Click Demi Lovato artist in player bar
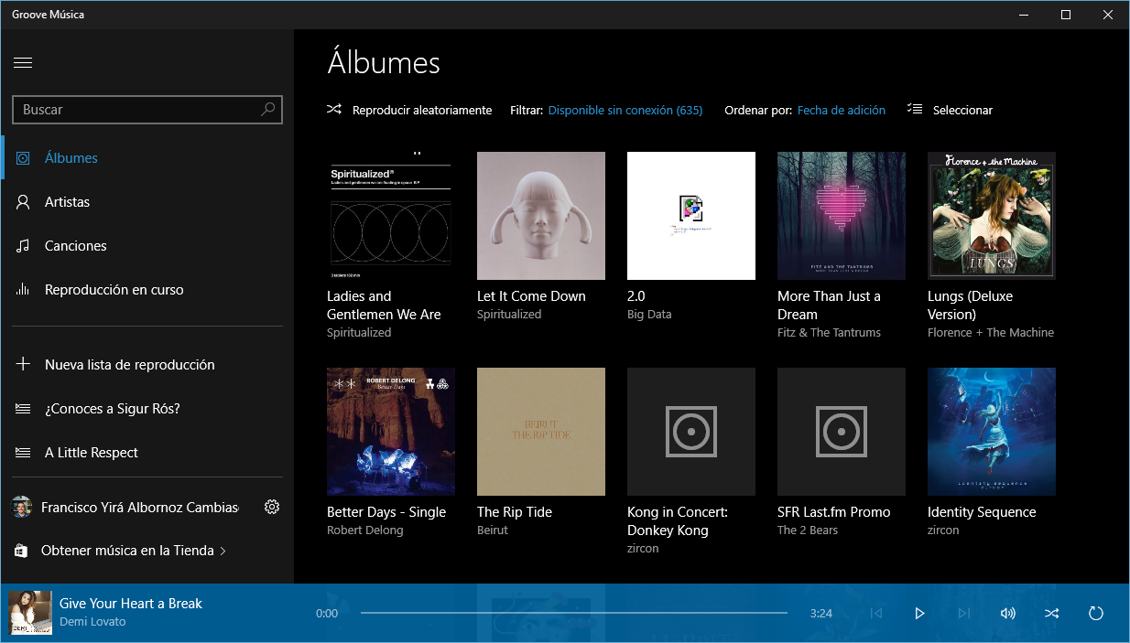 tap(92, 622)
